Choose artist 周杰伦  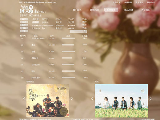[45, 19]
